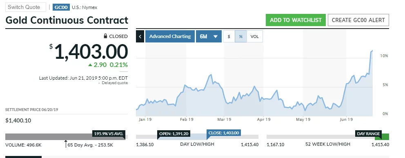Click the DAY RANGE label on 52-week bar
The width and height of the screenshot is (405, 158).
369,134
